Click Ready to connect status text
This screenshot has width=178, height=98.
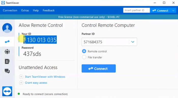45,94
